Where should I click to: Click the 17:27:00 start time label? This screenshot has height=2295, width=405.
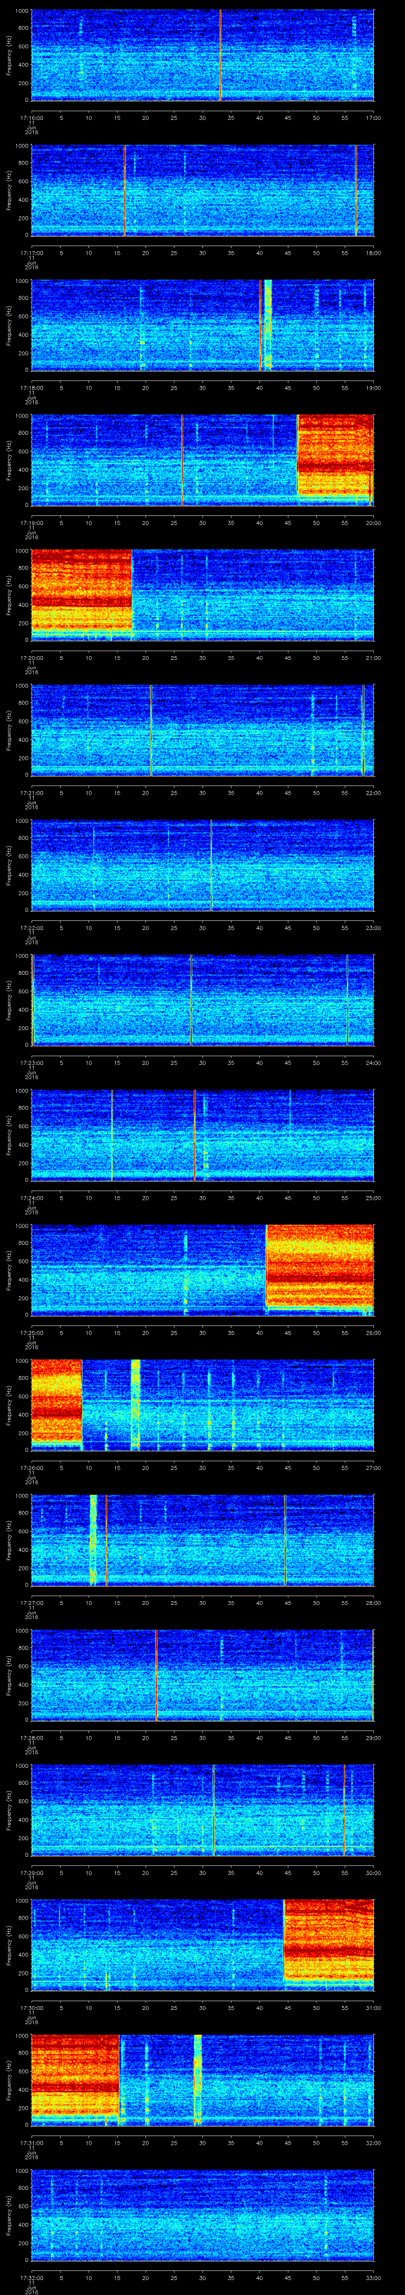(31, 1602)
